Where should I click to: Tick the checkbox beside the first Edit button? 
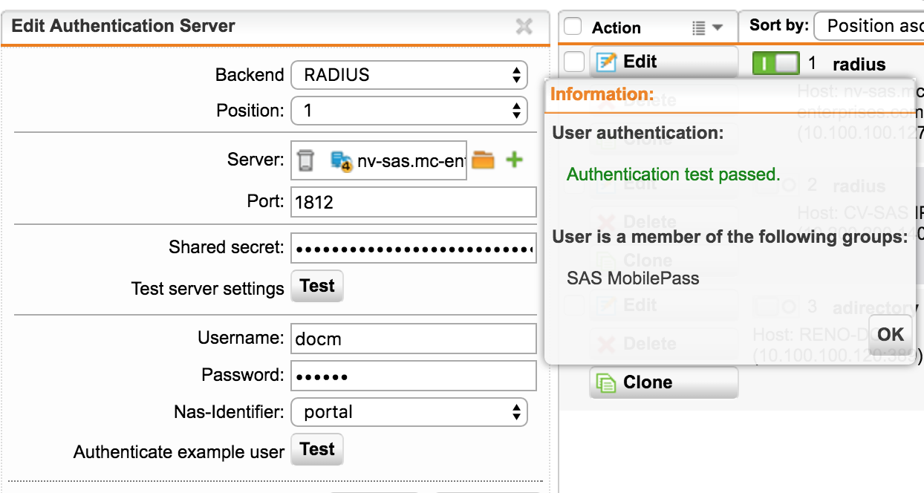[574, 62]
